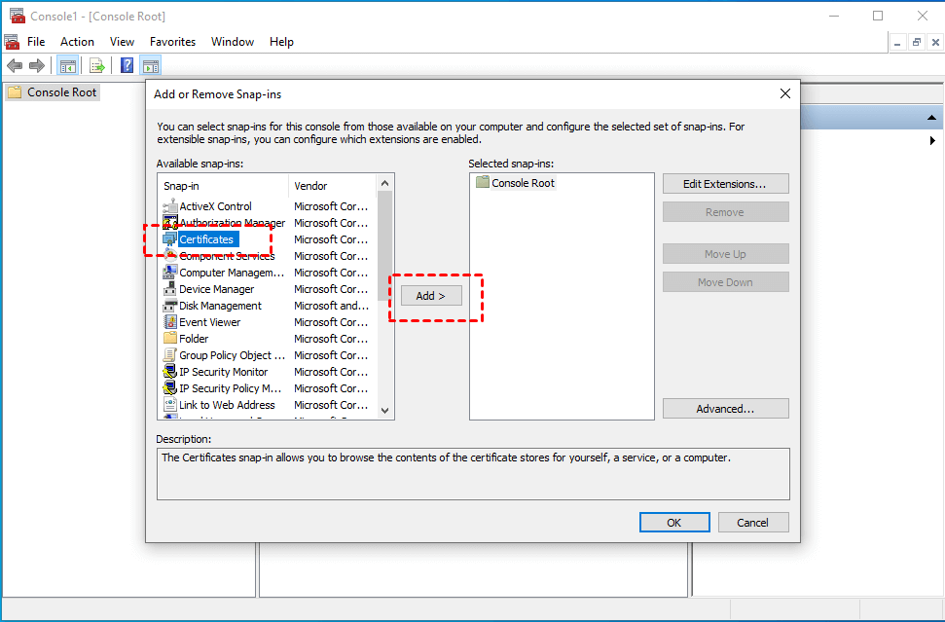The width and height of the screenshot is (945, 622).
Task: Confirm the dialog with OK
Action: tap(674, 523)
